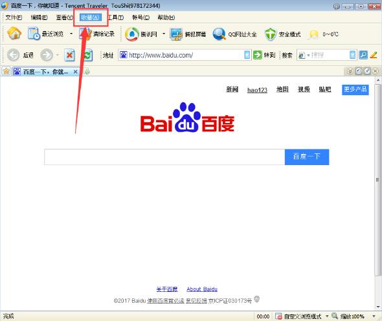Screen dimensions: 382x321
Task: Open QQ site directory magnifier icon
Action: click(219, 34)
